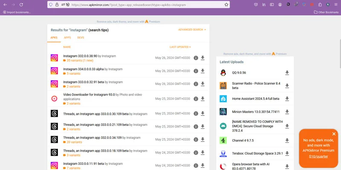Viewport: 341px width, 170px height.
Task: Download Scanner Radio - Police Scanner 8.4 beta
Action: (287, 86)
